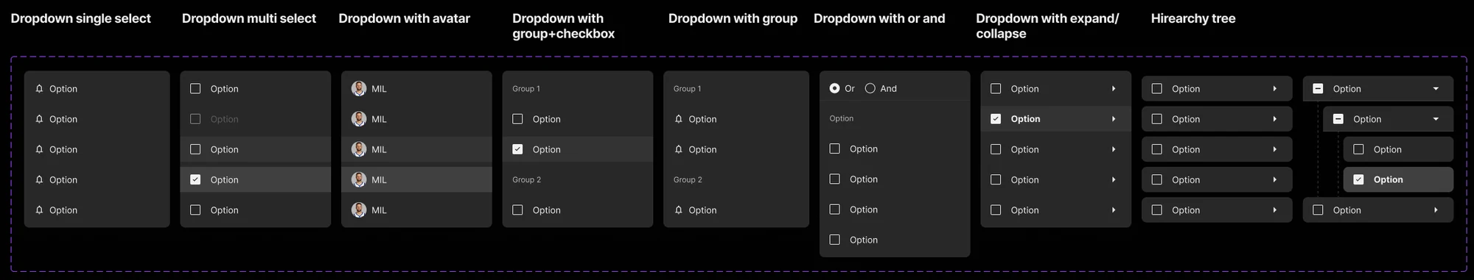The height and width of the screenshot is (280, 1474).
Task: Check the hovered third Option in multi select
Action: coord(195,149)
